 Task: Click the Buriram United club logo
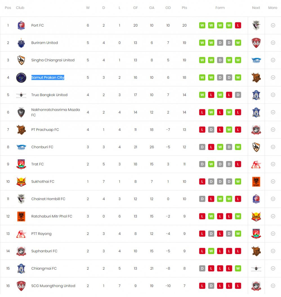(21, 43)
